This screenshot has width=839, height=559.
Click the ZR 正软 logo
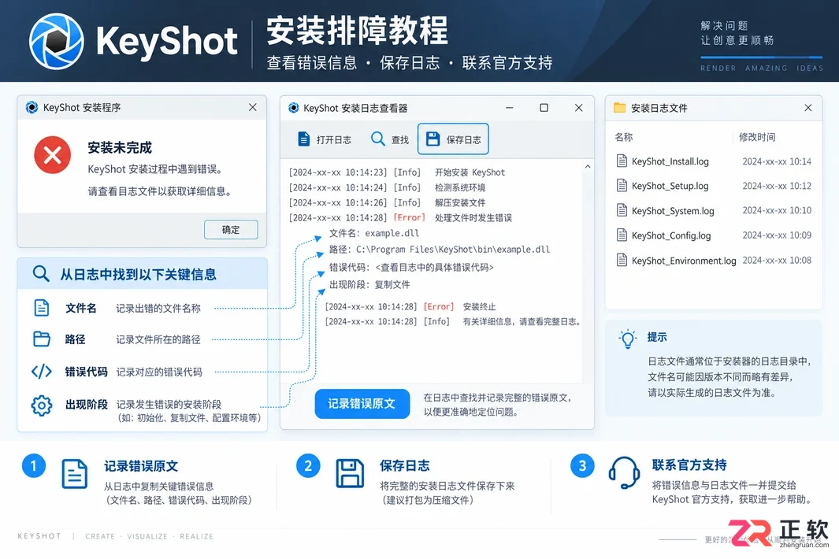point(778,532)
